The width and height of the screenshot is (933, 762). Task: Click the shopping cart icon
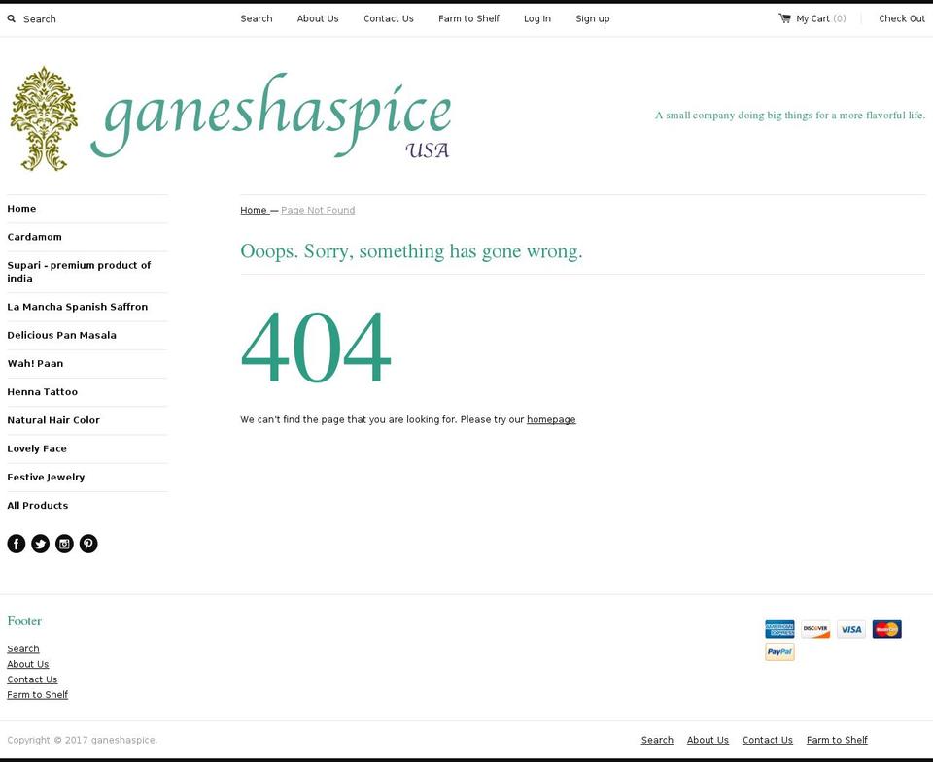(785, 18)
